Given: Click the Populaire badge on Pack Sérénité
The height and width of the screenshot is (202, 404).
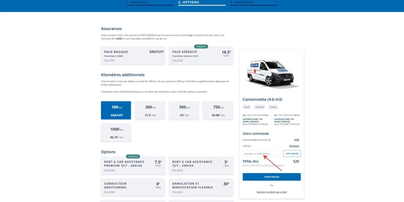Looking at the screenshot, I should point(201,46).
